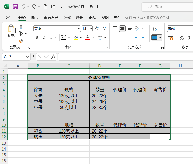Image resolution: width=193 pixels, height=164 pixels.
Task: Open font settings dialog launcher 字体
Action: click(107, 48)
